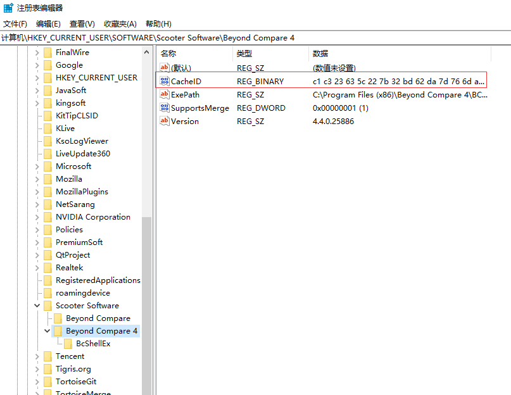Select the Version string value icon
The width and height of the screenshot is (511, 395).
coord(165,121)
